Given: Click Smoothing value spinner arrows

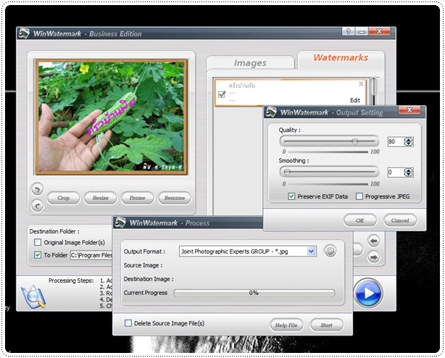Looking at the screenshot, I should click(x=408, y=172).
